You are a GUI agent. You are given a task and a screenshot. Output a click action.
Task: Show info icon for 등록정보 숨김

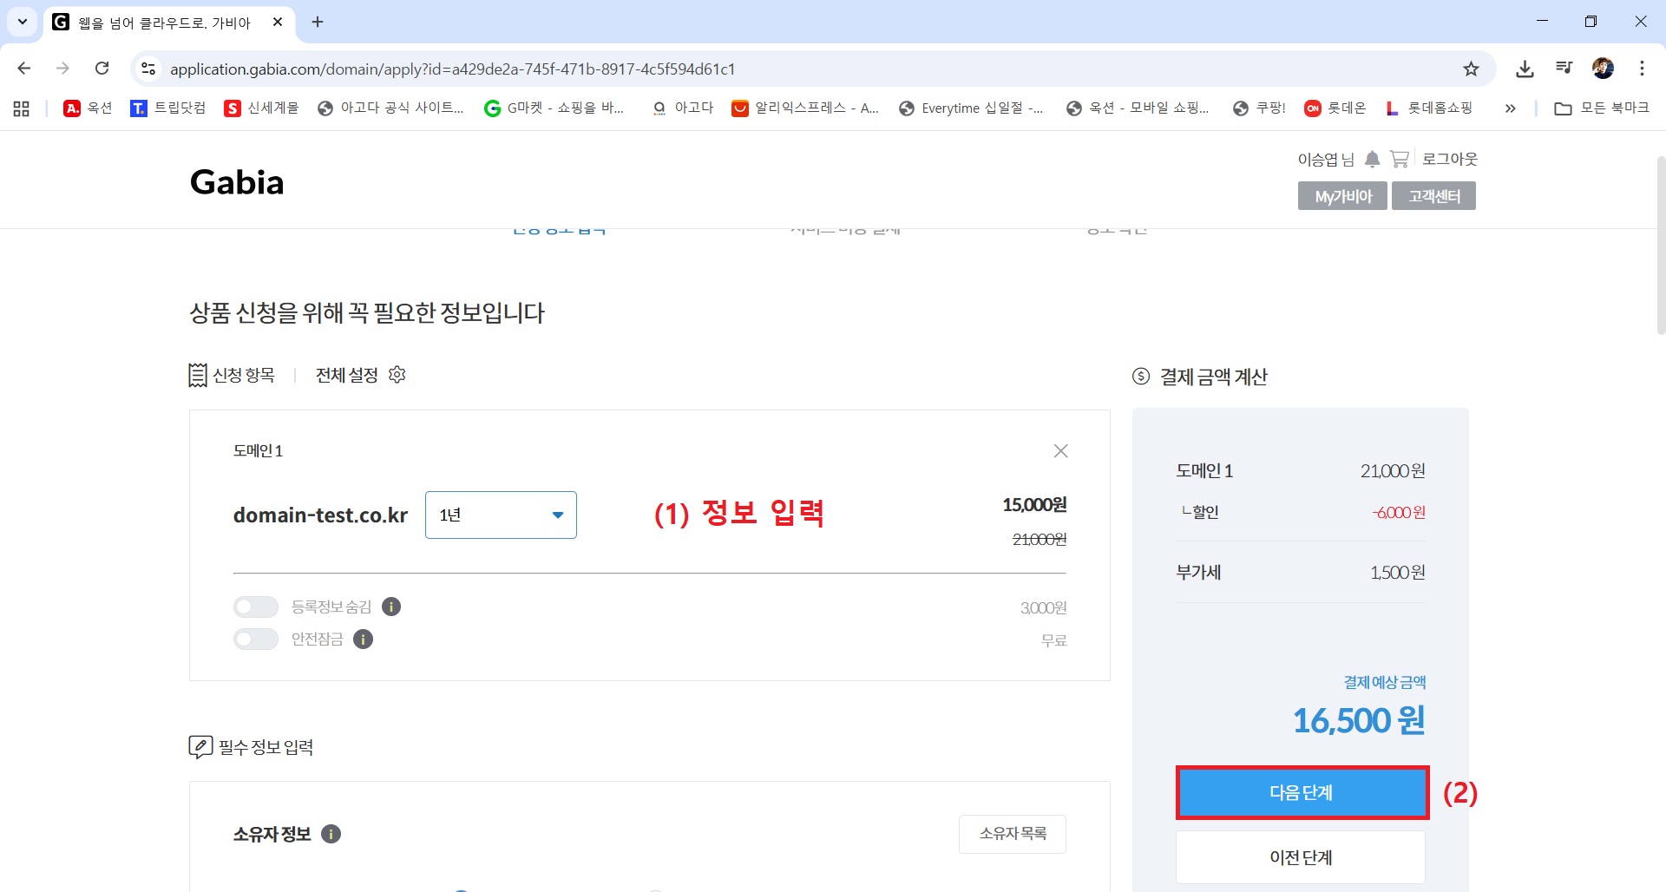coord(391,607)
